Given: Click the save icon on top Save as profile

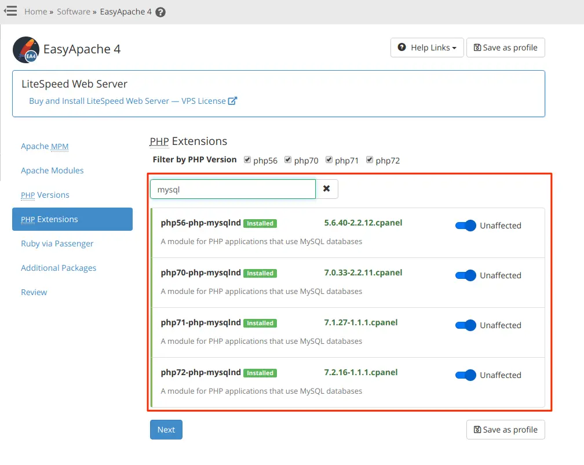Looking at the screenshot, I should tap(476, 48).
